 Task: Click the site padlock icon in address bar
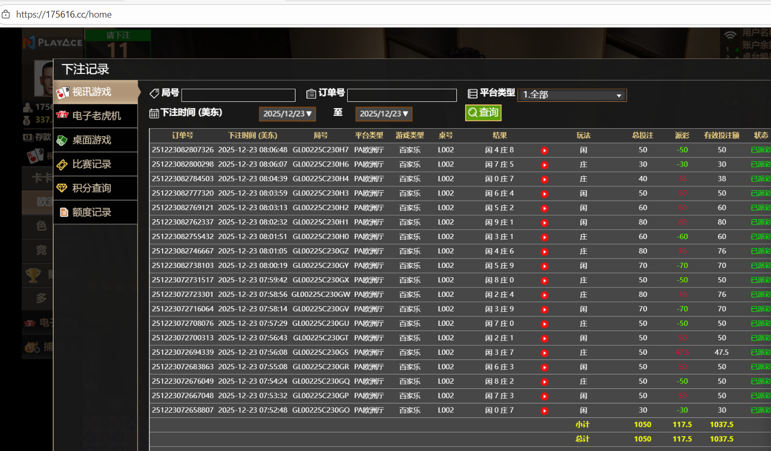[x=6, y=14]
